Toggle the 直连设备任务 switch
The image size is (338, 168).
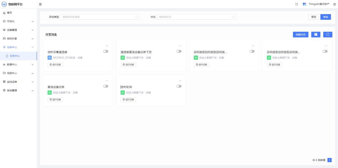coord(106,86)
